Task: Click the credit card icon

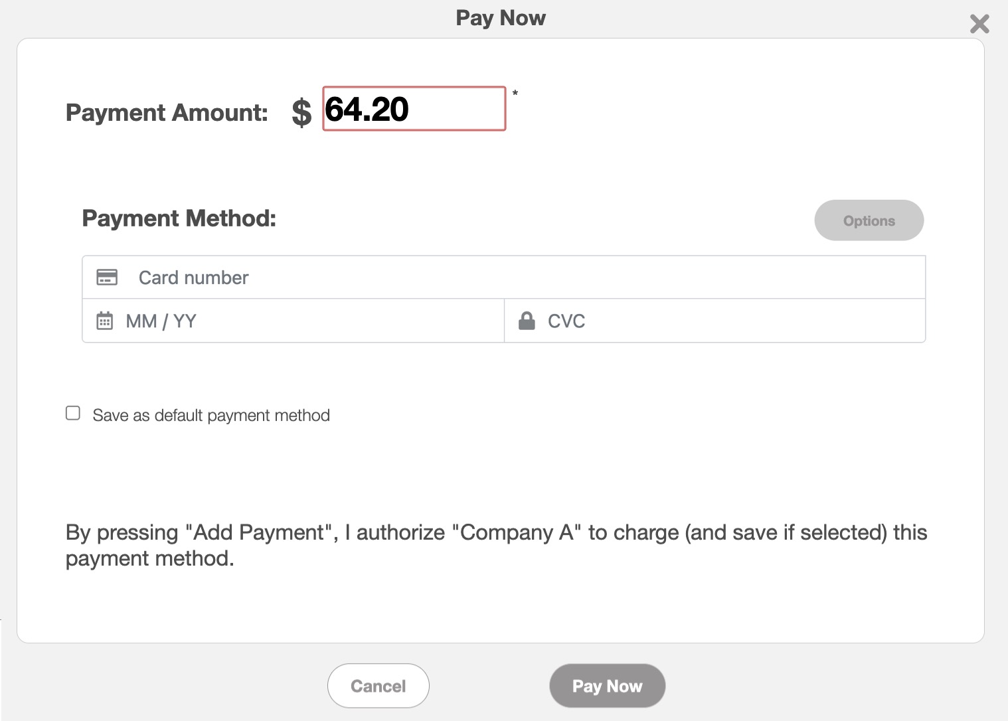Action: point(107,278)
